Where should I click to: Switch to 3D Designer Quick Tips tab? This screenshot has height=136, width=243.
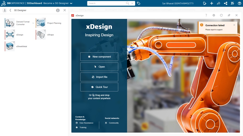pyautogui.click(x=116, y=10)
